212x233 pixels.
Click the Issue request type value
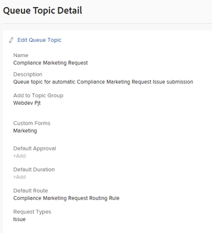click(19, 219)
